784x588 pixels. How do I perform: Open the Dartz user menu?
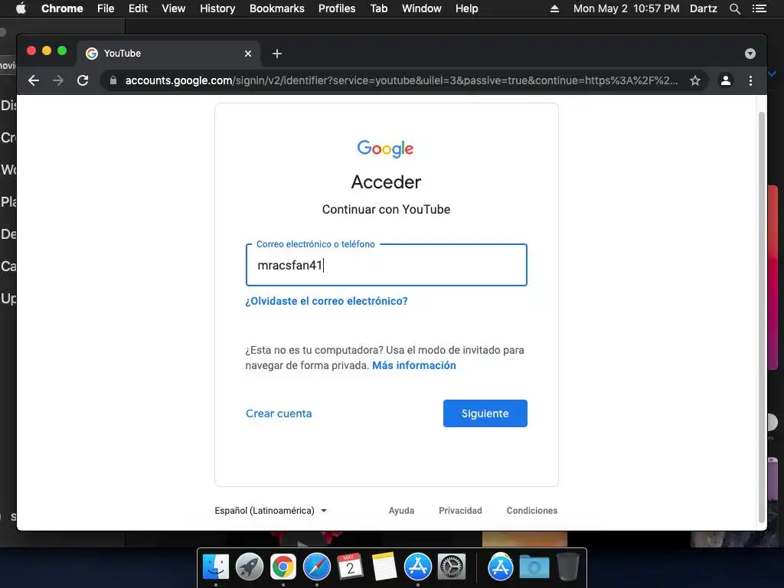click(704, 8)
